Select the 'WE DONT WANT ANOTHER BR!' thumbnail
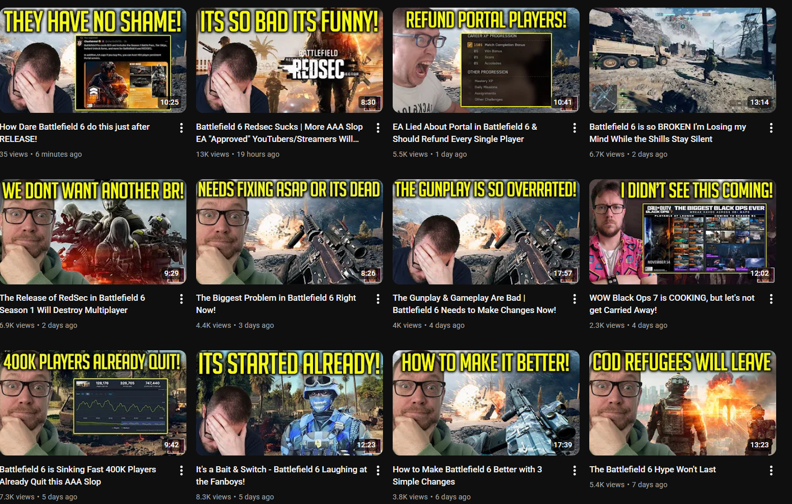 pos(93,232)
